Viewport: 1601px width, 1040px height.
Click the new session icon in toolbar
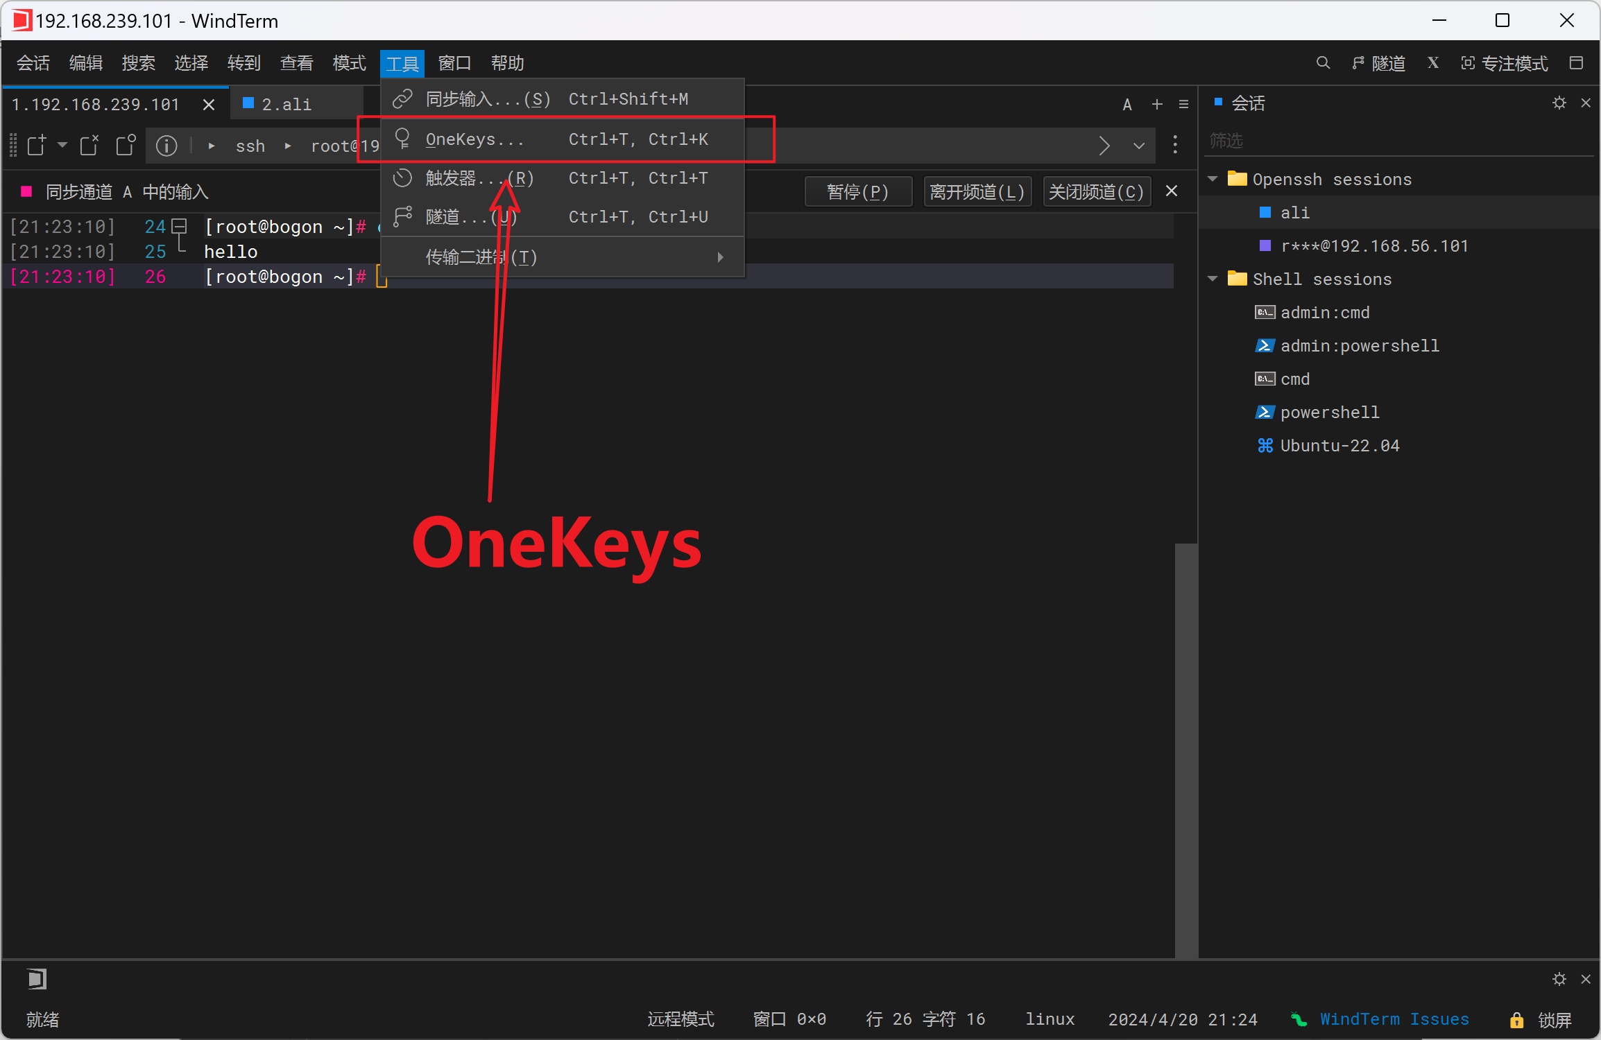tap(36, 146)
